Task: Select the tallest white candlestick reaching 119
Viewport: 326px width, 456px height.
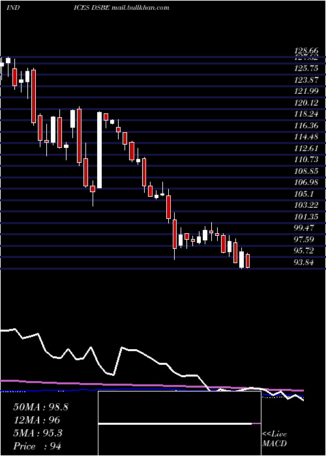Action: click(100, 150)
